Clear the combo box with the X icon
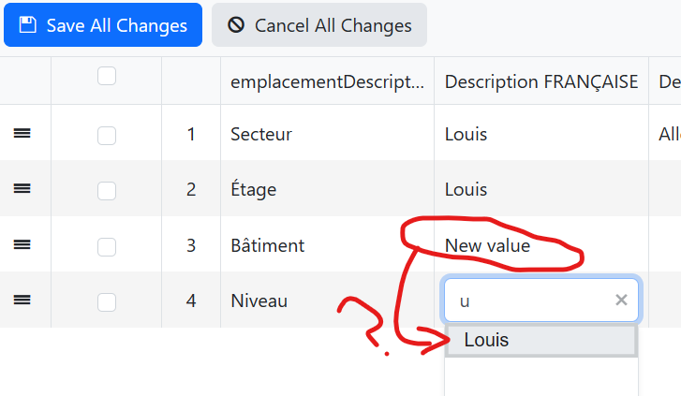 click(621, 301)
